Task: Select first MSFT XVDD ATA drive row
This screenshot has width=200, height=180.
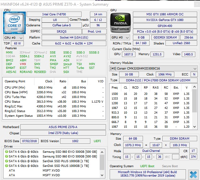Action: pos(51,170)
